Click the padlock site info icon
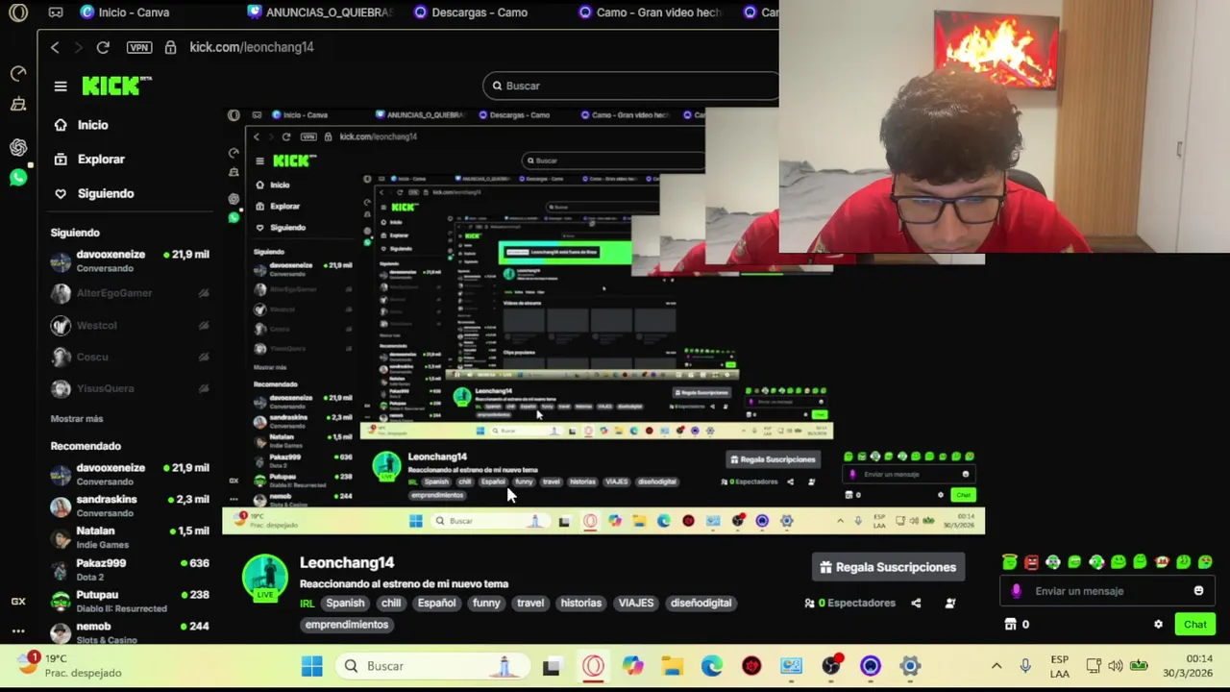 click(x=170, y=47)
